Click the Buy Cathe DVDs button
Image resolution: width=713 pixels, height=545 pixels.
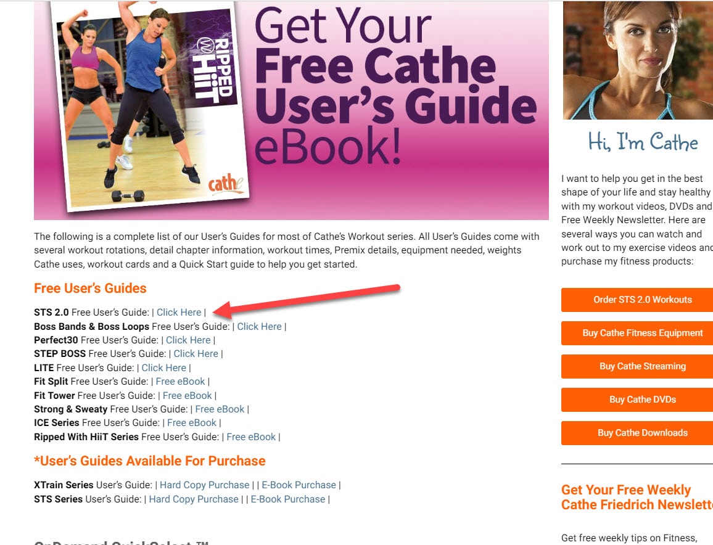637,400
